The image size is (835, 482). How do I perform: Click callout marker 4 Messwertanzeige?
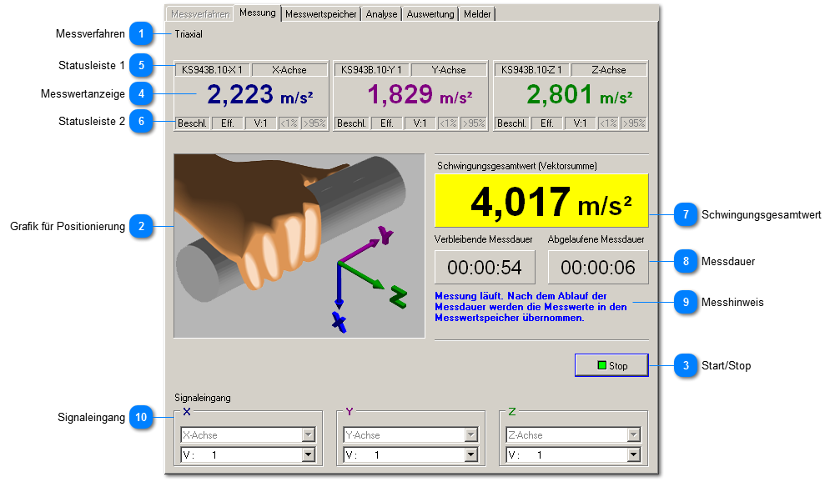[142, 93]
